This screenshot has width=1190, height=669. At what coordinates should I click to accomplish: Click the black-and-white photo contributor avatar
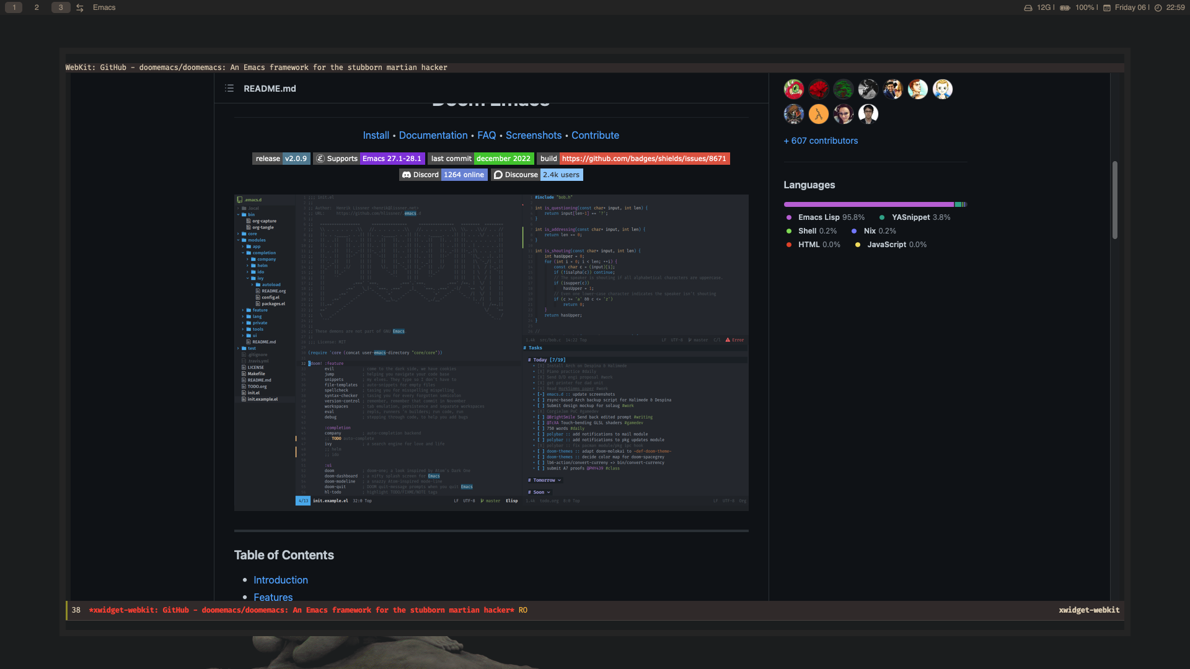point(868,89)
